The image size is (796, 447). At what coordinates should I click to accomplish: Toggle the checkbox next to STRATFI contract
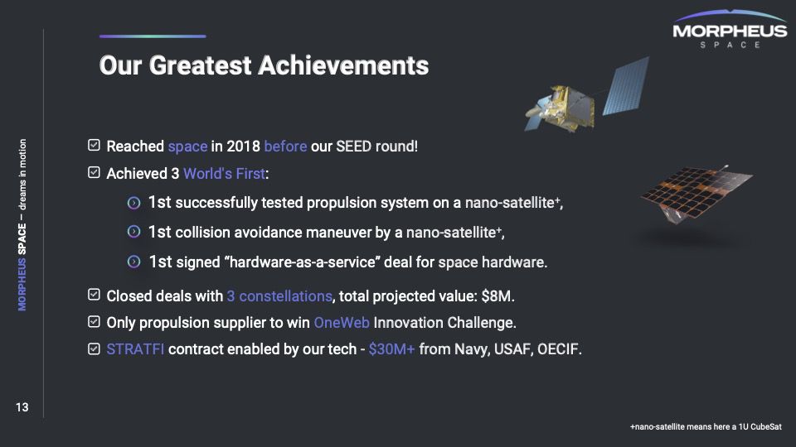click(x=94, y=348)
